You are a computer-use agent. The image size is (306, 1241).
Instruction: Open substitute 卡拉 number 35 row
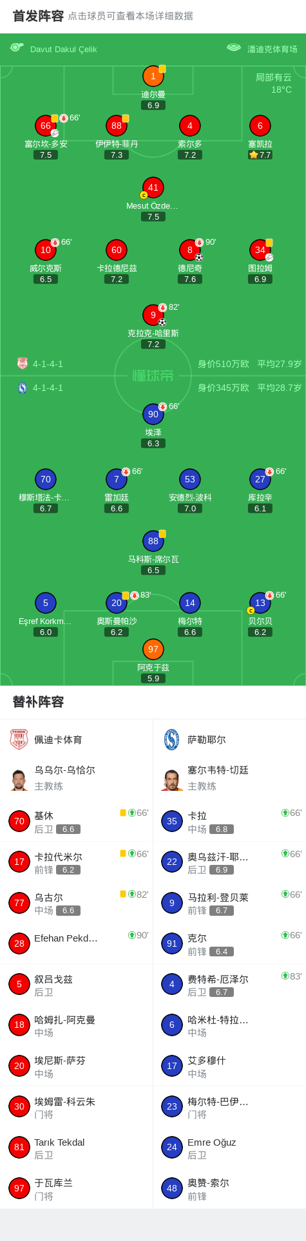tap(229, 821)
